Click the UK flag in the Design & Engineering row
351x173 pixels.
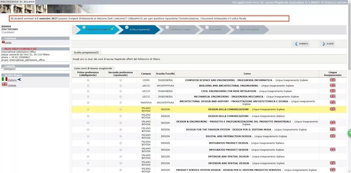(x=333, y=122)
